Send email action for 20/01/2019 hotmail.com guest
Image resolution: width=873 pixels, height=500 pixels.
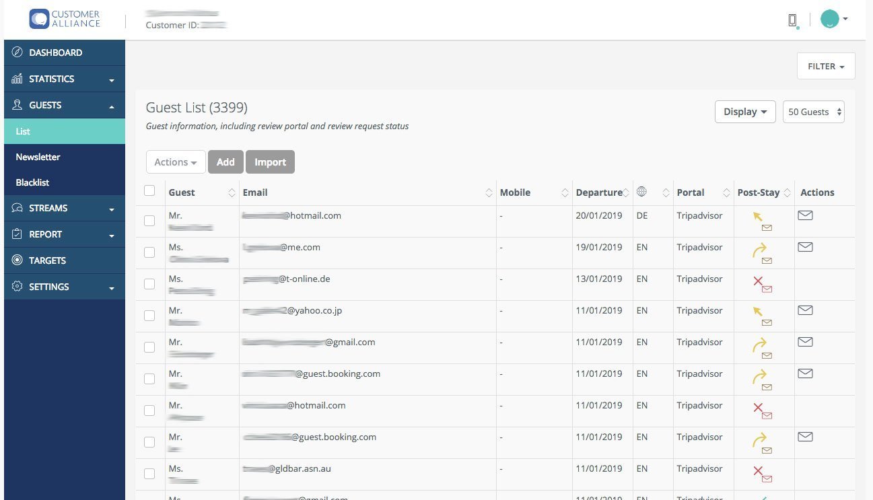805,215
